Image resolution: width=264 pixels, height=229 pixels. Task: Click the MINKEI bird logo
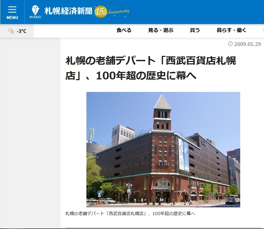point(35,12)
